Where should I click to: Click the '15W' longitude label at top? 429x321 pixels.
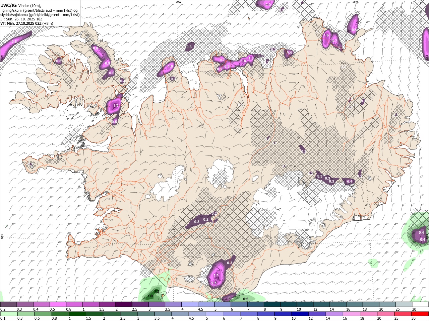click(355, 2)
